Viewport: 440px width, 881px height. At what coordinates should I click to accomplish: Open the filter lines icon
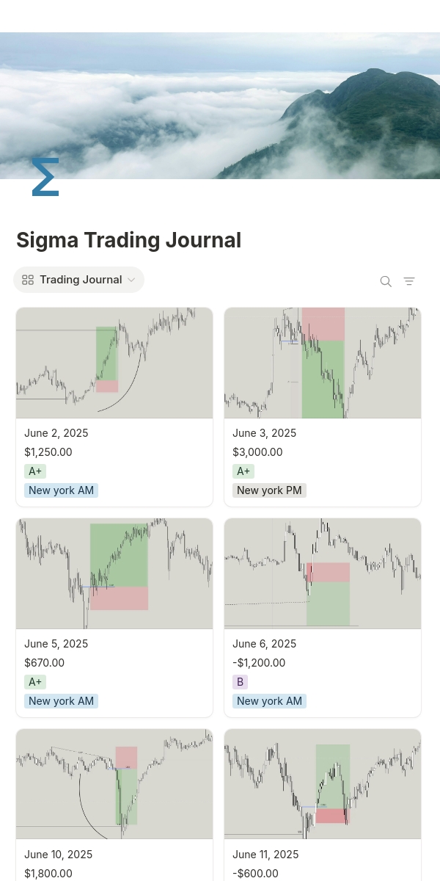(x=409, y=281)
